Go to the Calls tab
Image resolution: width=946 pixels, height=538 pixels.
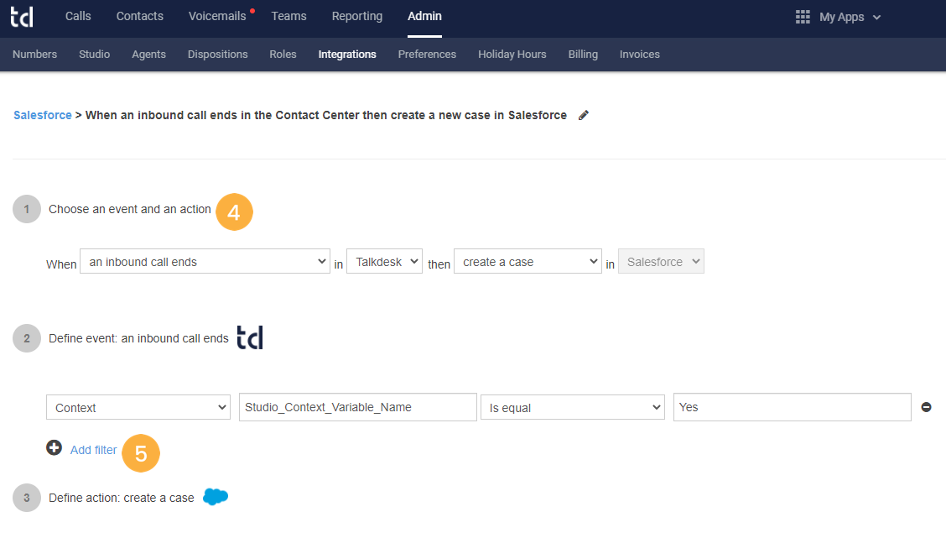(x=78, y=16)
